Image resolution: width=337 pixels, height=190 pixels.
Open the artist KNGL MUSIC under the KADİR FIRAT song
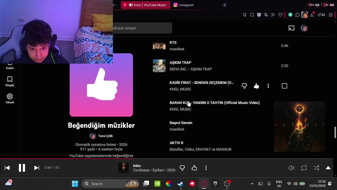tap(180, 89)
